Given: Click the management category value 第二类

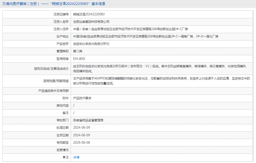Looking at the screenshot, I should coord(78,51).
